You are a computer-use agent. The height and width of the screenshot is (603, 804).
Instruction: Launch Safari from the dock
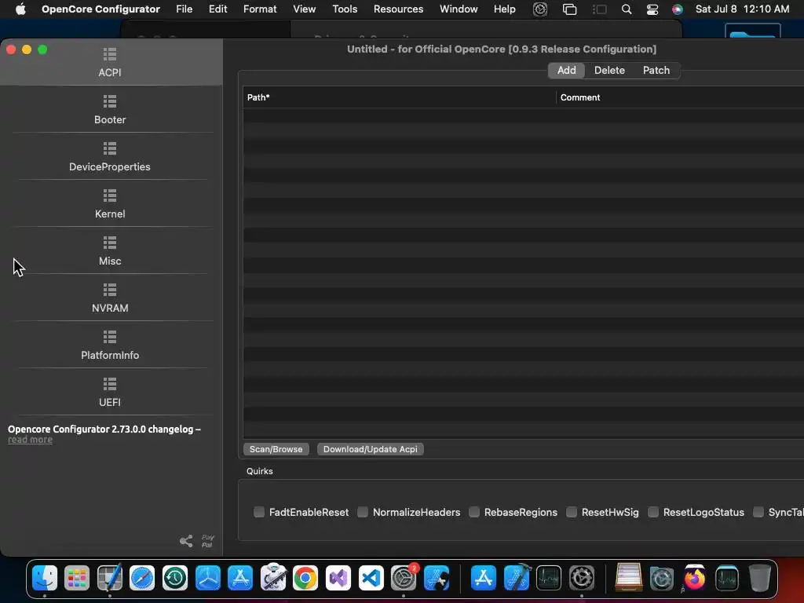[x=142, y=578]
